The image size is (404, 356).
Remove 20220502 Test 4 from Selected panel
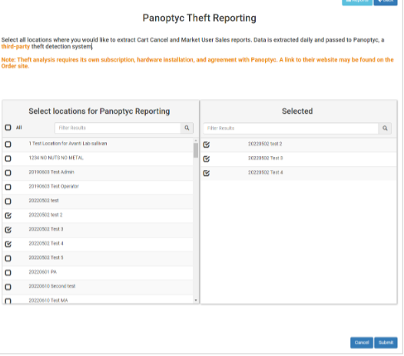pyautogui.click(x=207, y=173)
